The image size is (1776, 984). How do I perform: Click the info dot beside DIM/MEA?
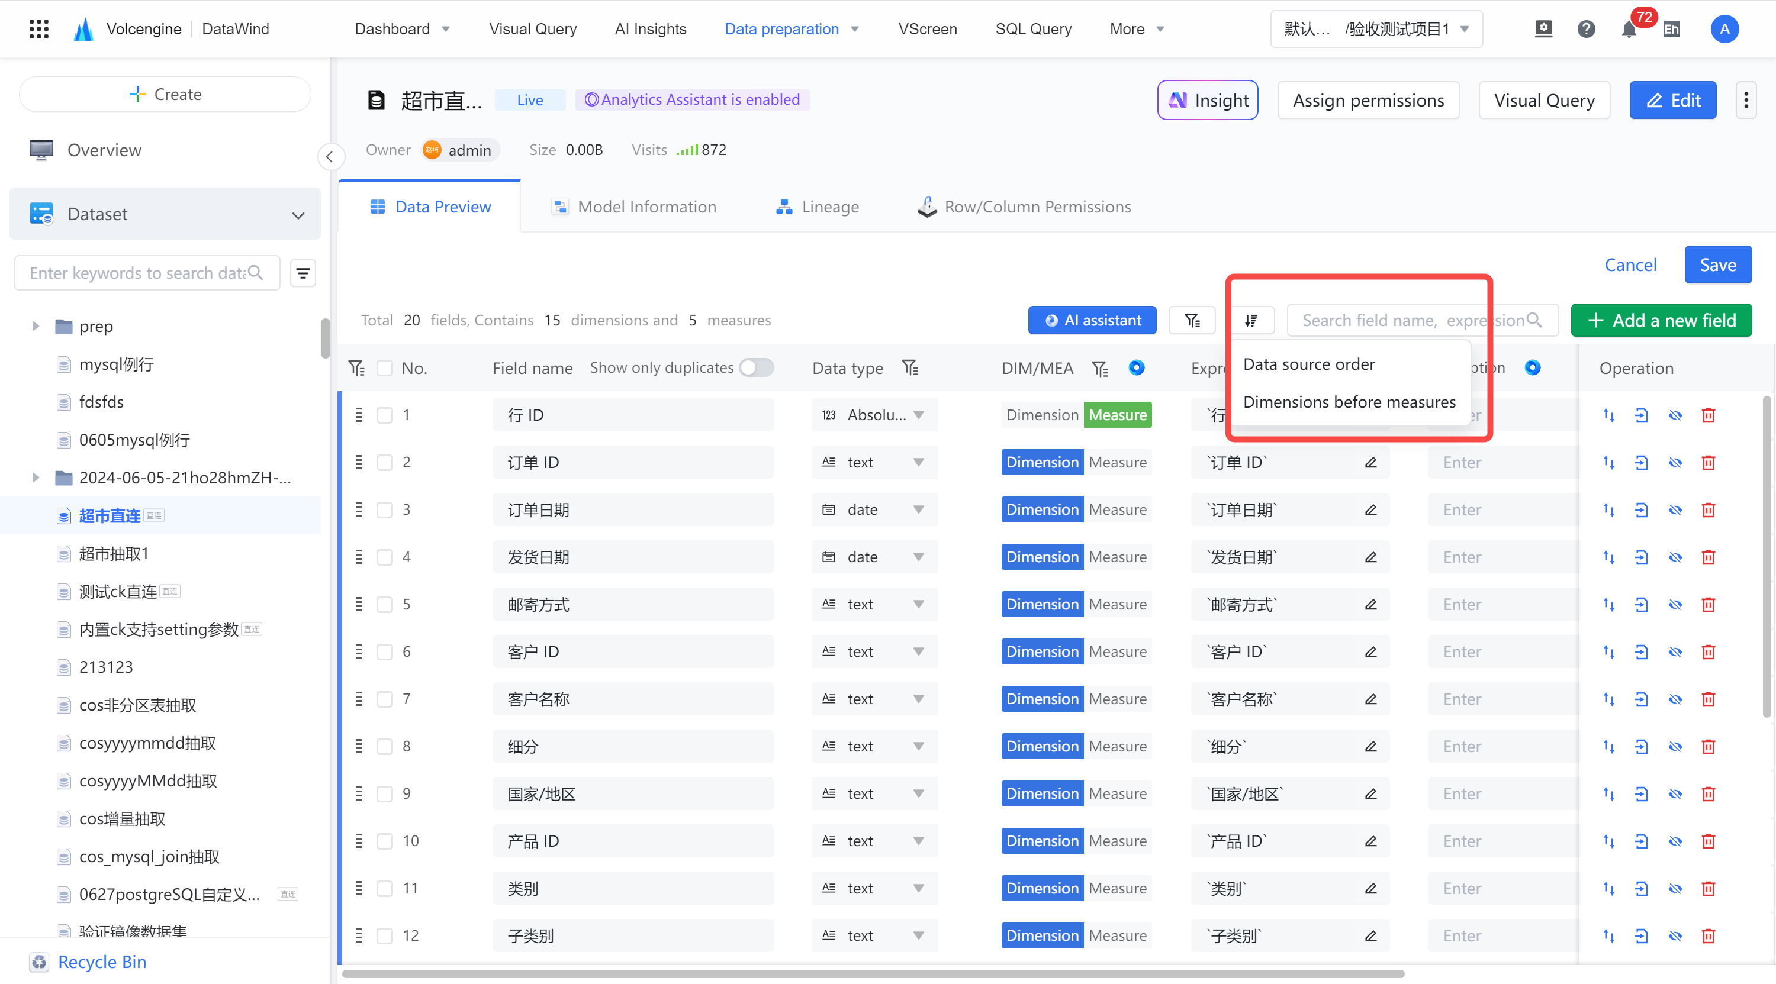click(x=1136, y=367)
